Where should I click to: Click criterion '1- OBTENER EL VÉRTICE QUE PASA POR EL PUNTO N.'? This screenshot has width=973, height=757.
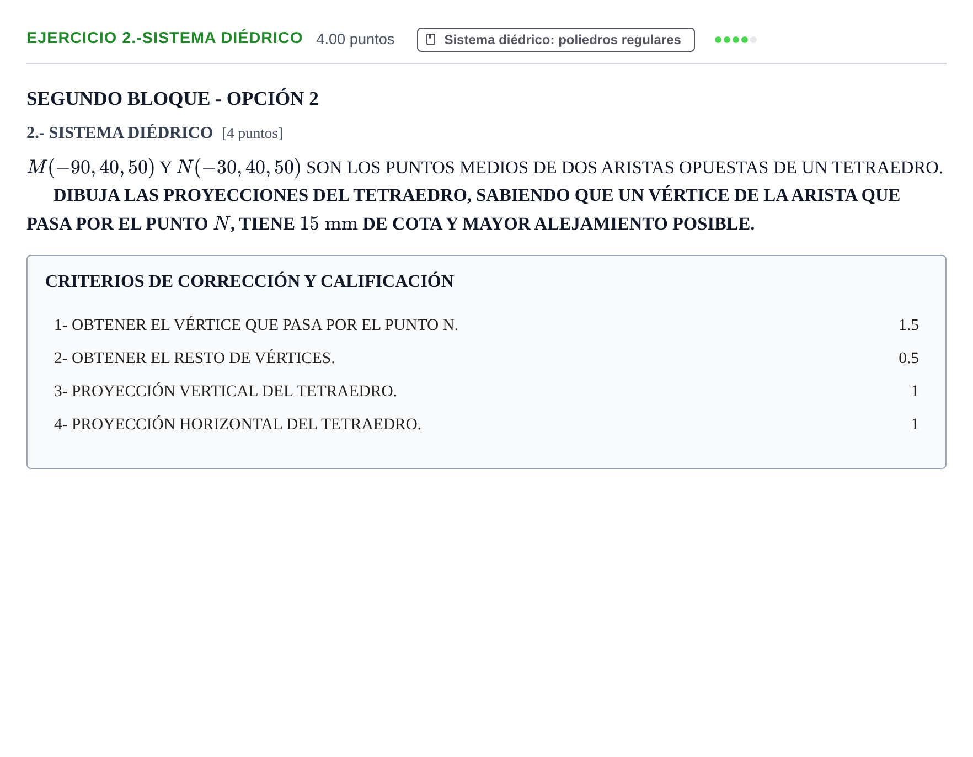[256, 325]
